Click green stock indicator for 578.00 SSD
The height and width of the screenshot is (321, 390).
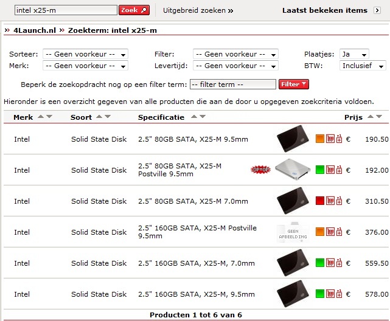pos(320,294)
